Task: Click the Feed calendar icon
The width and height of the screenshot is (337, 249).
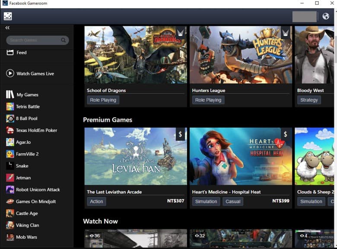Action: point(10,52)
